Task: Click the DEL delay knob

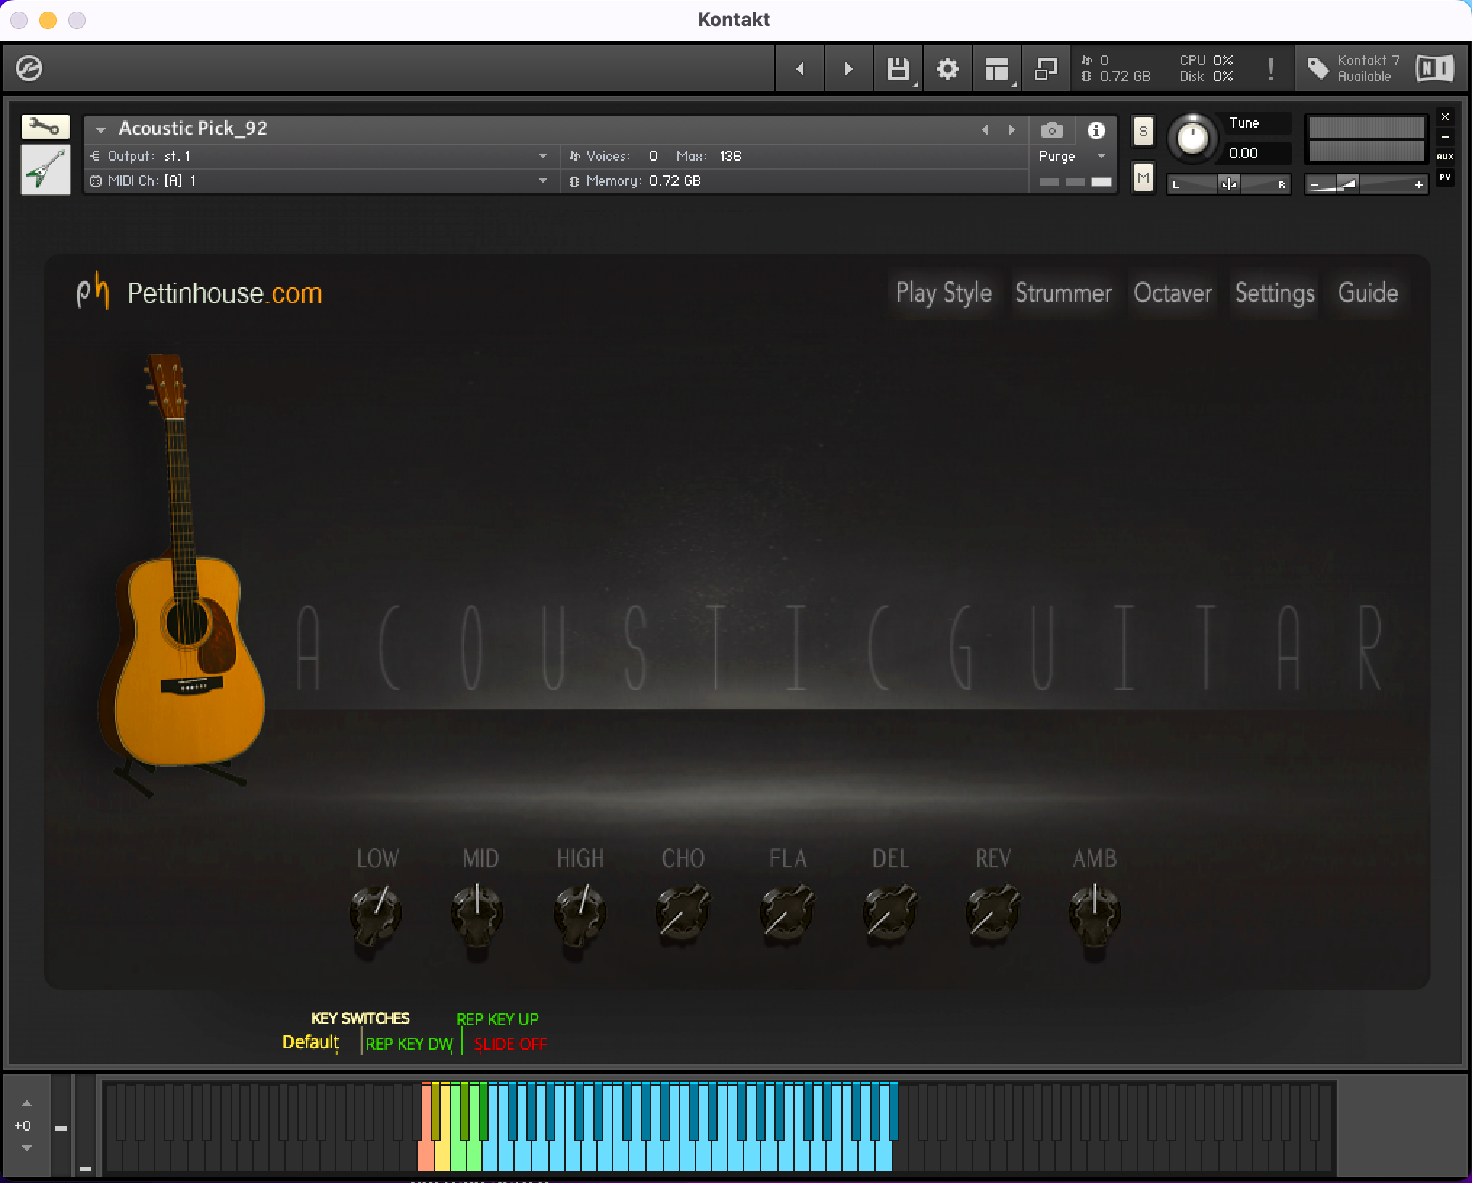Action: pos(889,915)
